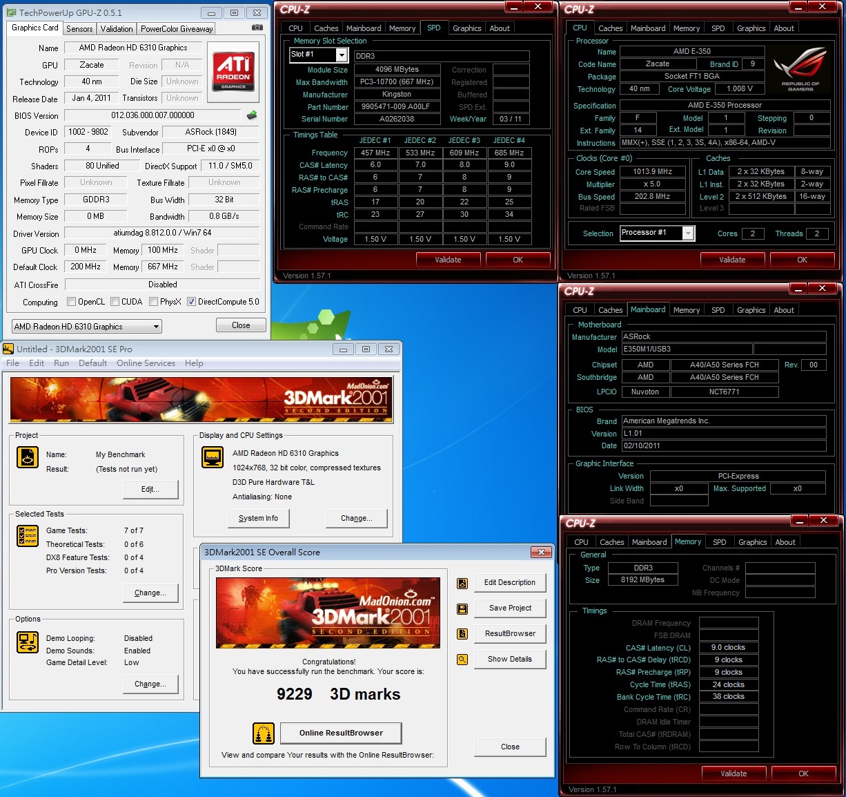846x797 pixels.
Task: Click the Save Project floppy disk icon
Action: (462, 609)
